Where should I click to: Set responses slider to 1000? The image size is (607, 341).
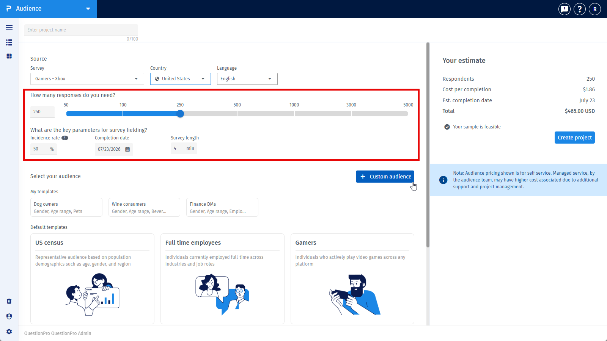tap(294, 114)
